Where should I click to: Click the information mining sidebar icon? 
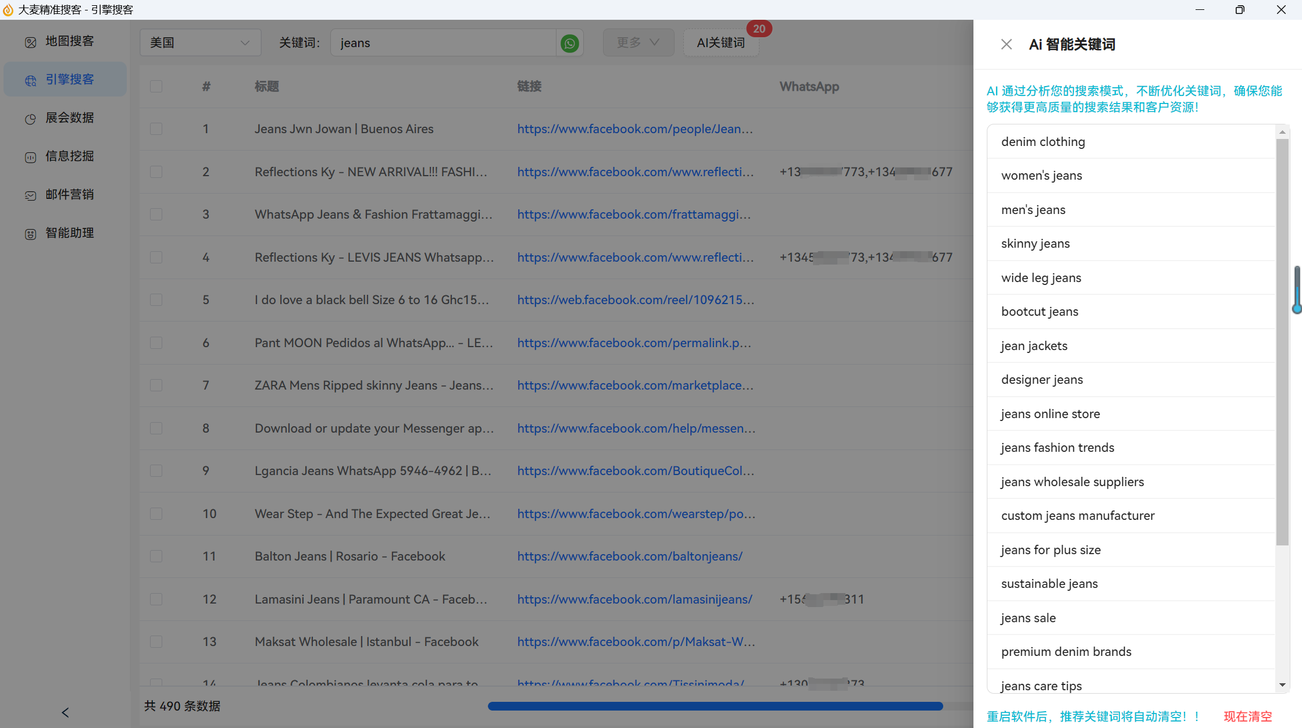click(x=31, y=157)
